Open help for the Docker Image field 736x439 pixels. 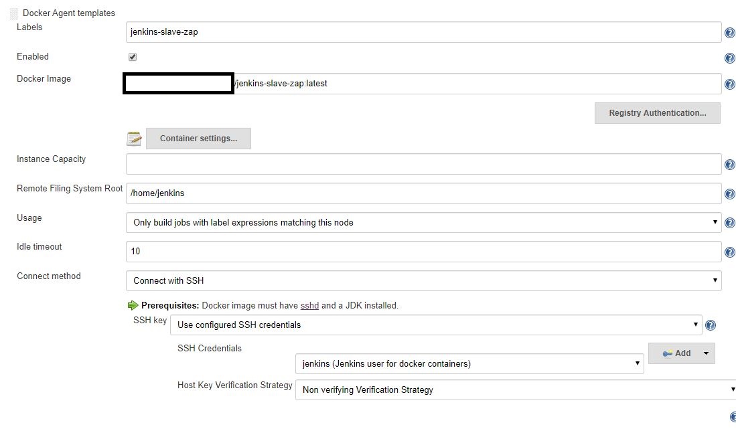(729, 84)
